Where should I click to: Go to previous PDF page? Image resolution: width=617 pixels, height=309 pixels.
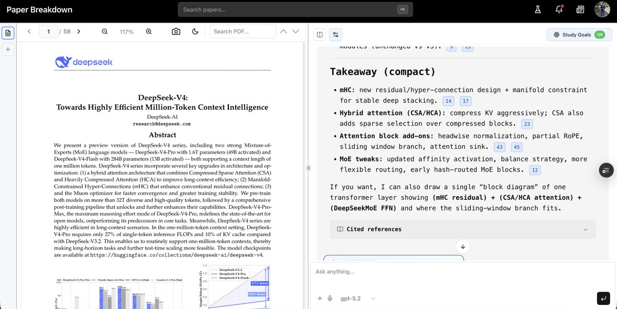pos(29,31)
